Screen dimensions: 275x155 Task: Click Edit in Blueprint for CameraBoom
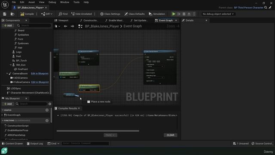[40, 74]
